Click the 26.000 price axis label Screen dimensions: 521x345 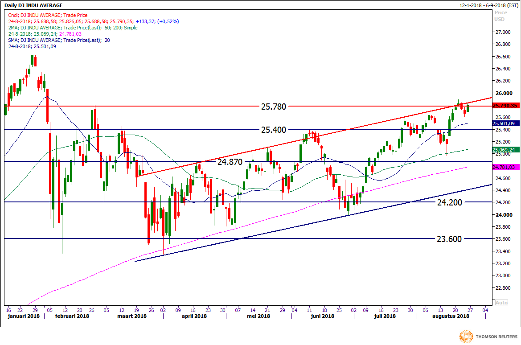point(504,93)
